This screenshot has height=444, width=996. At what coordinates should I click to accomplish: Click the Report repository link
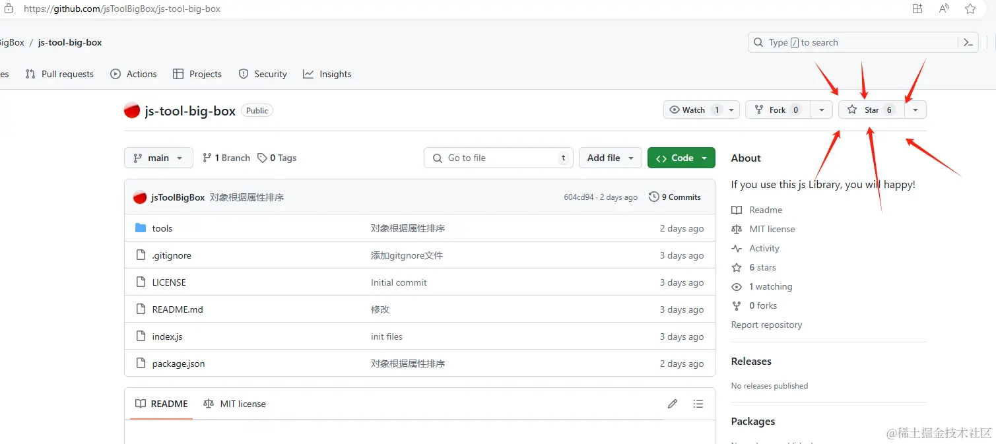click(766, 325)
